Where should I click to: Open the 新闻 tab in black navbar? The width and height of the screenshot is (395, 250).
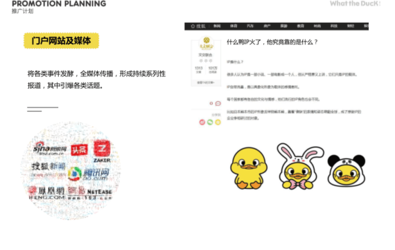coord(217,26)
